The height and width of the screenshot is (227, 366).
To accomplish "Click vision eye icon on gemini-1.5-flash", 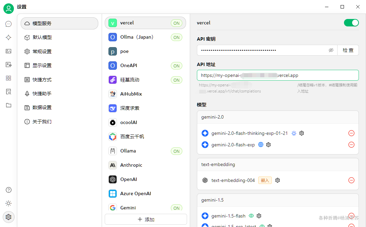I will 251,216.
